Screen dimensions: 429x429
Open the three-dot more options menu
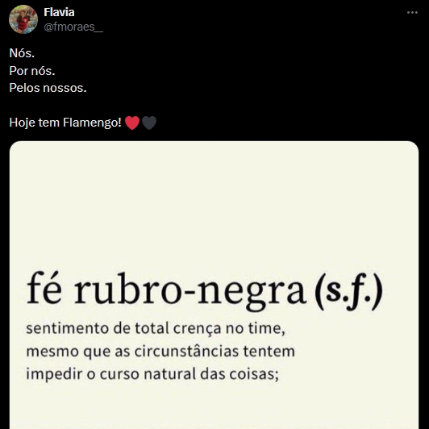412,13
